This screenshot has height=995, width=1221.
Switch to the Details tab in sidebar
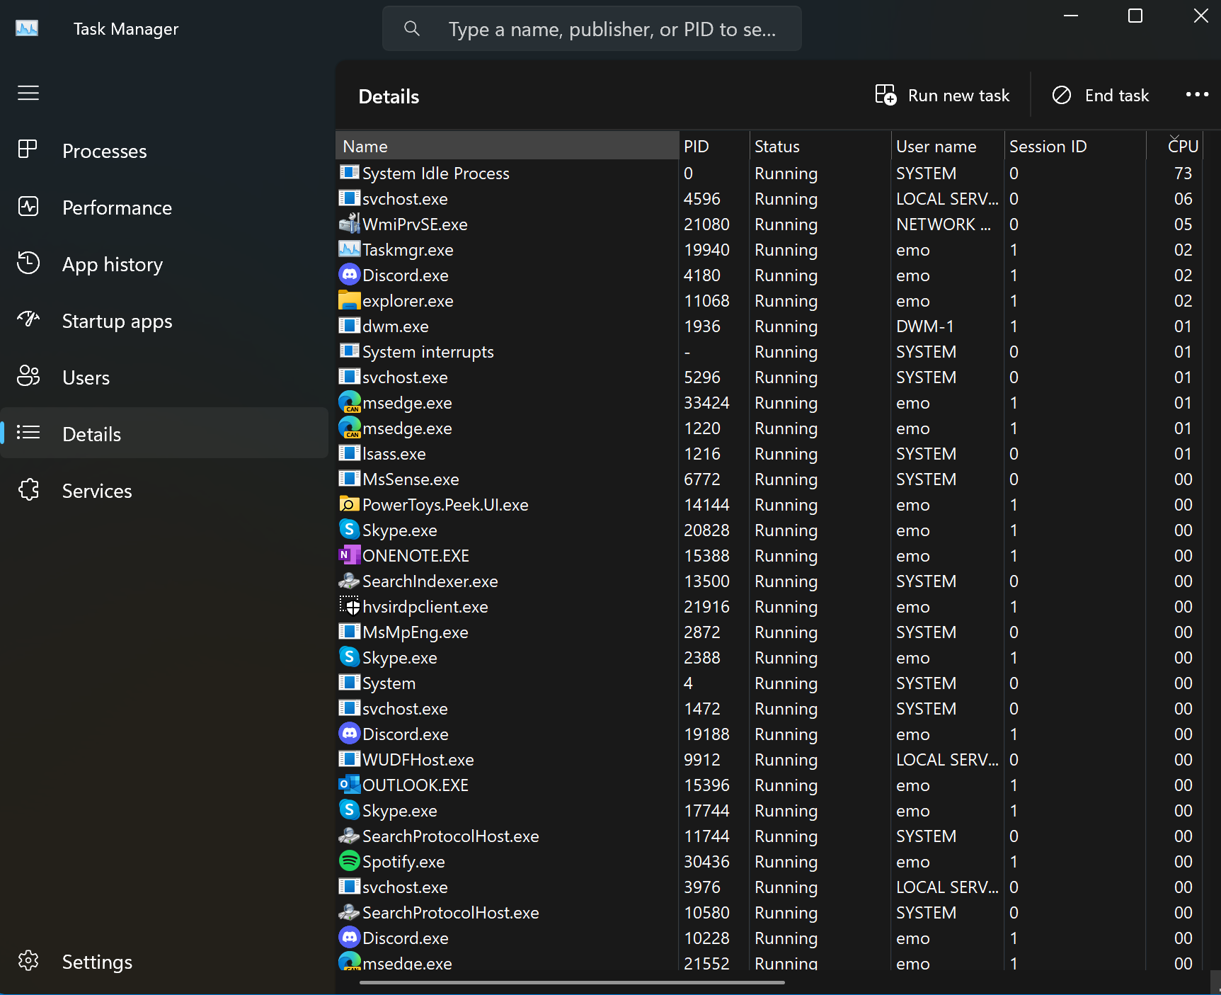[91, 434]
